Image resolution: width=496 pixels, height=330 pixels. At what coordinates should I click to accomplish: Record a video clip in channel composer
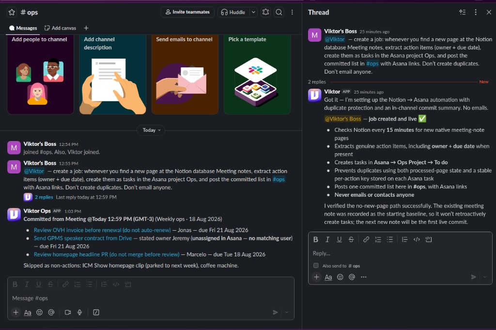pyautogui.click(x=68, y=313)
